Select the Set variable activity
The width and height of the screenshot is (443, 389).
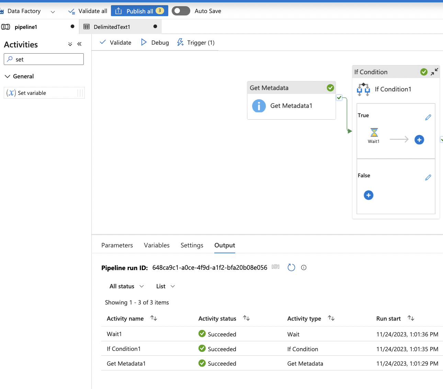click(44, 93)
